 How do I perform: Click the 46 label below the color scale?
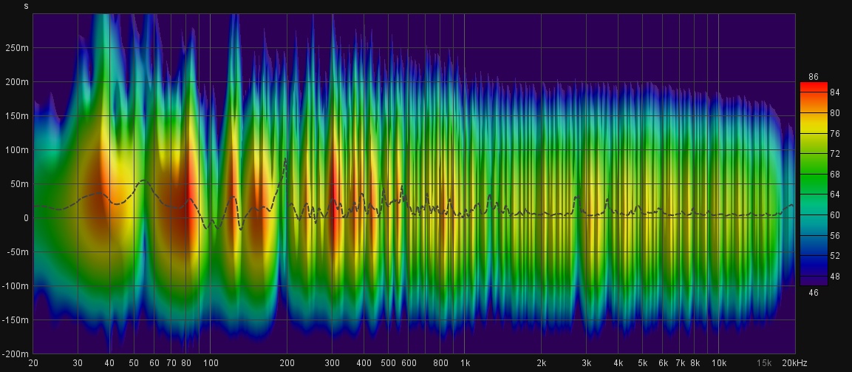(814, 294)
